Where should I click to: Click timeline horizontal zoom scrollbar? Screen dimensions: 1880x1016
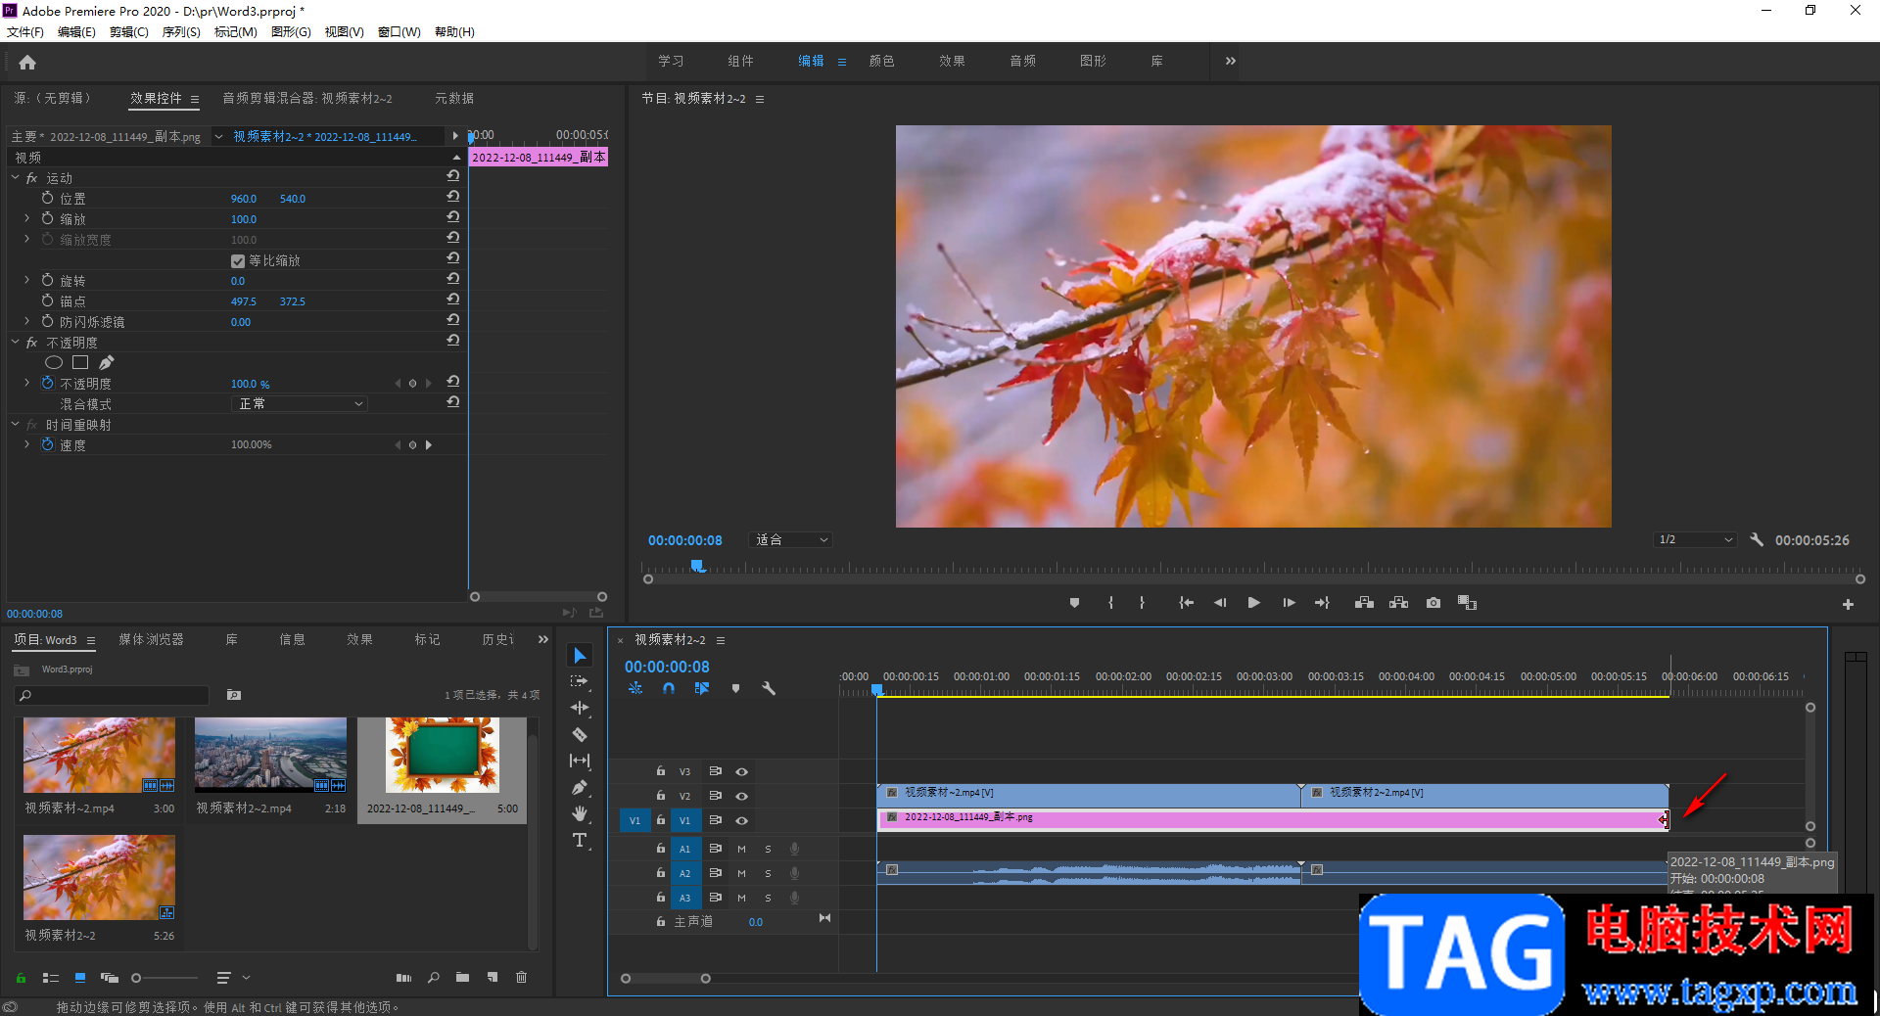665,978
